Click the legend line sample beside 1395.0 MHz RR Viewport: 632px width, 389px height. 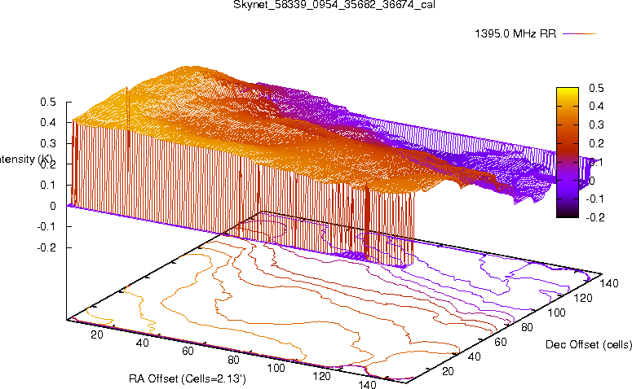pyautogui.click(x=579, y=34)
